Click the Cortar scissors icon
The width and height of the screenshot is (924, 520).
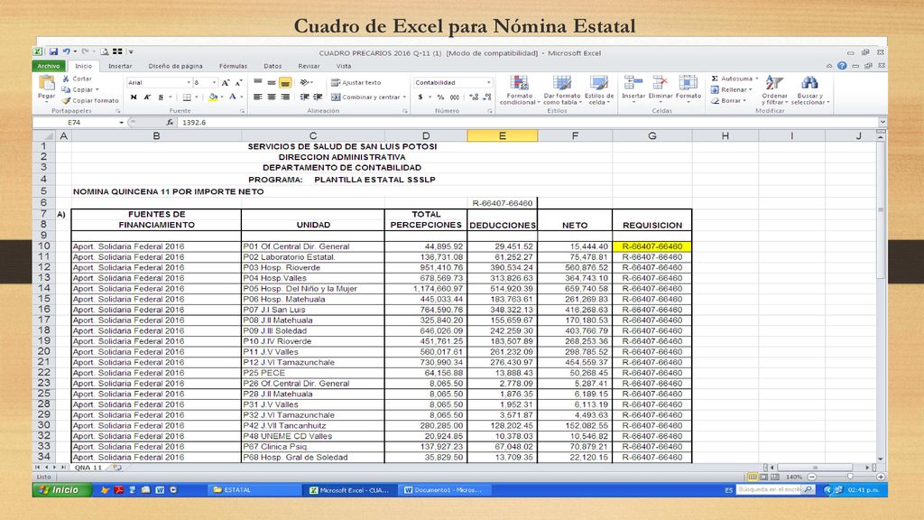tap(66, 79)
